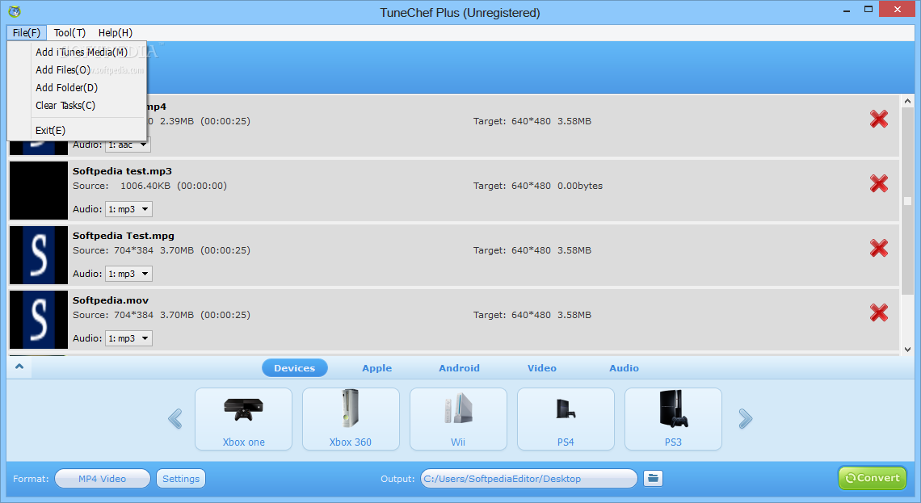Select the Wii device profile
921x503 pixels.
[x=458, y=419]
